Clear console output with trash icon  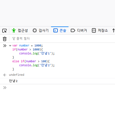[5, 39]
